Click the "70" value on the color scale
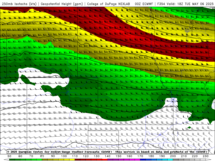215x161 pixels. coord(31,156)
